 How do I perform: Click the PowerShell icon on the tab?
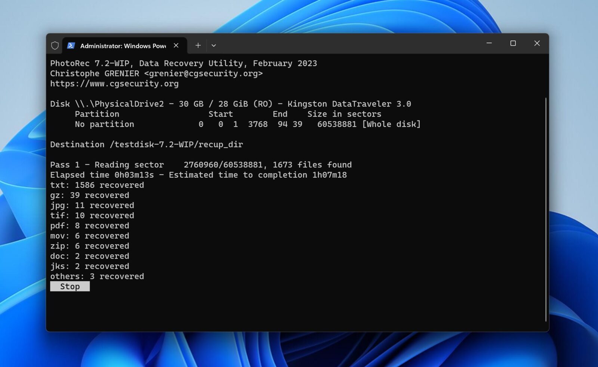tap(71, 45)
